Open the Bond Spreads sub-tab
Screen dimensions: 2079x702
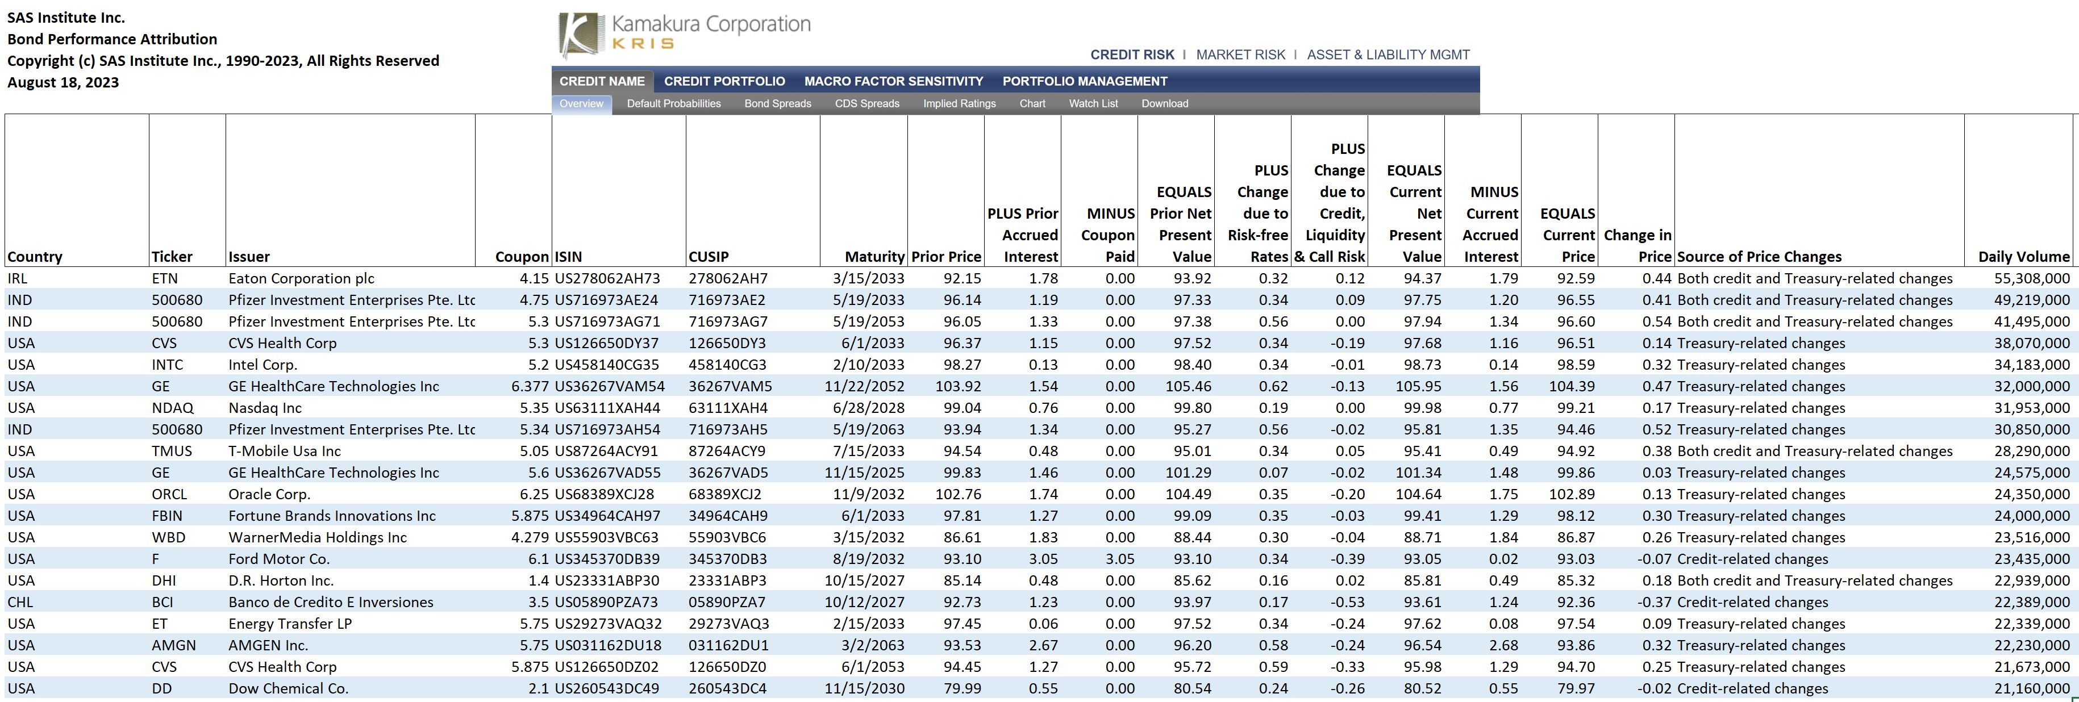[x=777, y=104]
